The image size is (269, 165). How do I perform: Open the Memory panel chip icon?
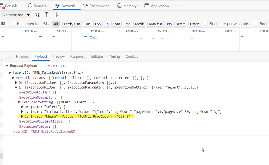point(119,6)
